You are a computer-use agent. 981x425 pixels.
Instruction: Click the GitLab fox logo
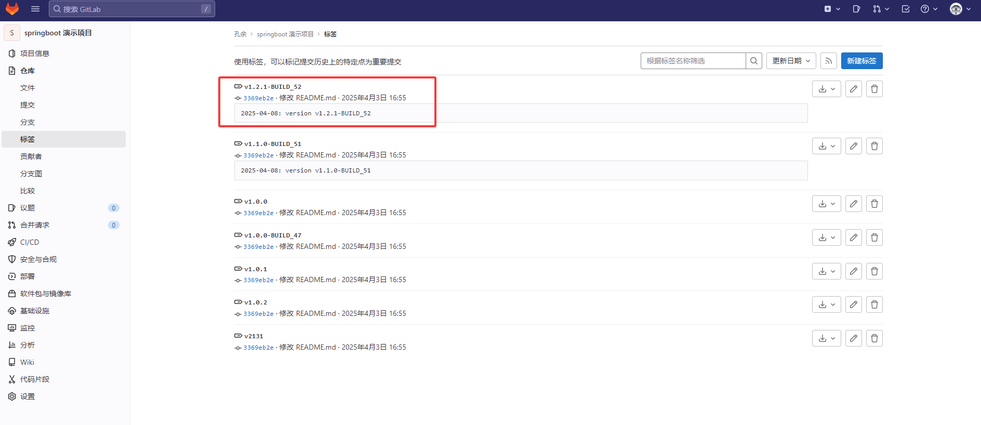[12, 9]
